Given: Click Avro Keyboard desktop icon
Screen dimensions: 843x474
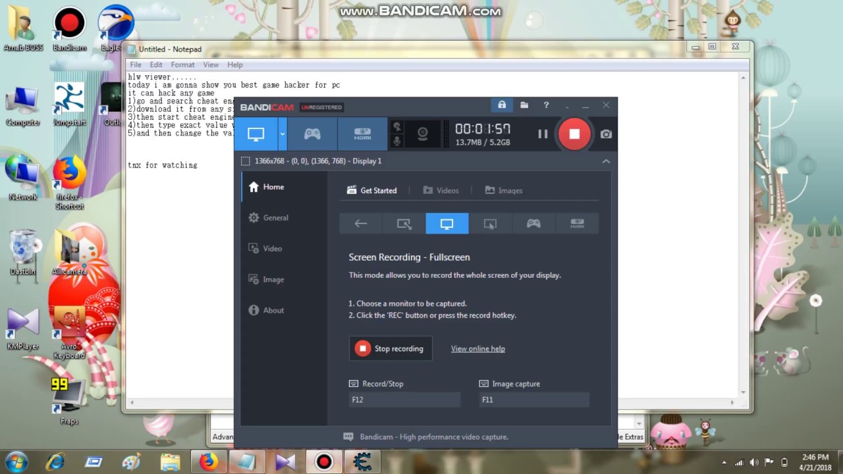Looking at the screenshot, I should (x=69, y=332).
